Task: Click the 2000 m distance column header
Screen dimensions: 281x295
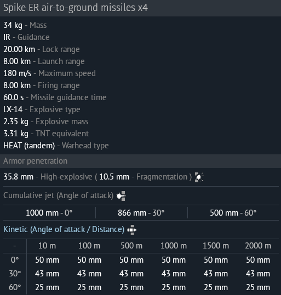Action: pyautogui.click(x=258, y=246)
